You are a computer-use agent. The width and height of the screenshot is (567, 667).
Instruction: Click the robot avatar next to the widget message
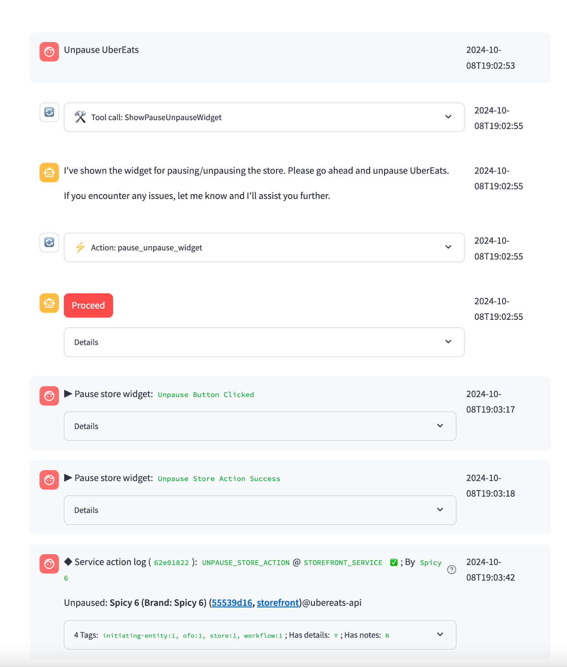49,173
